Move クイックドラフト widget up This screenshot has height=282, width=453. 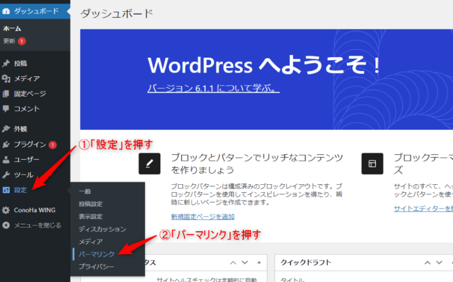[x=428, y=262]
